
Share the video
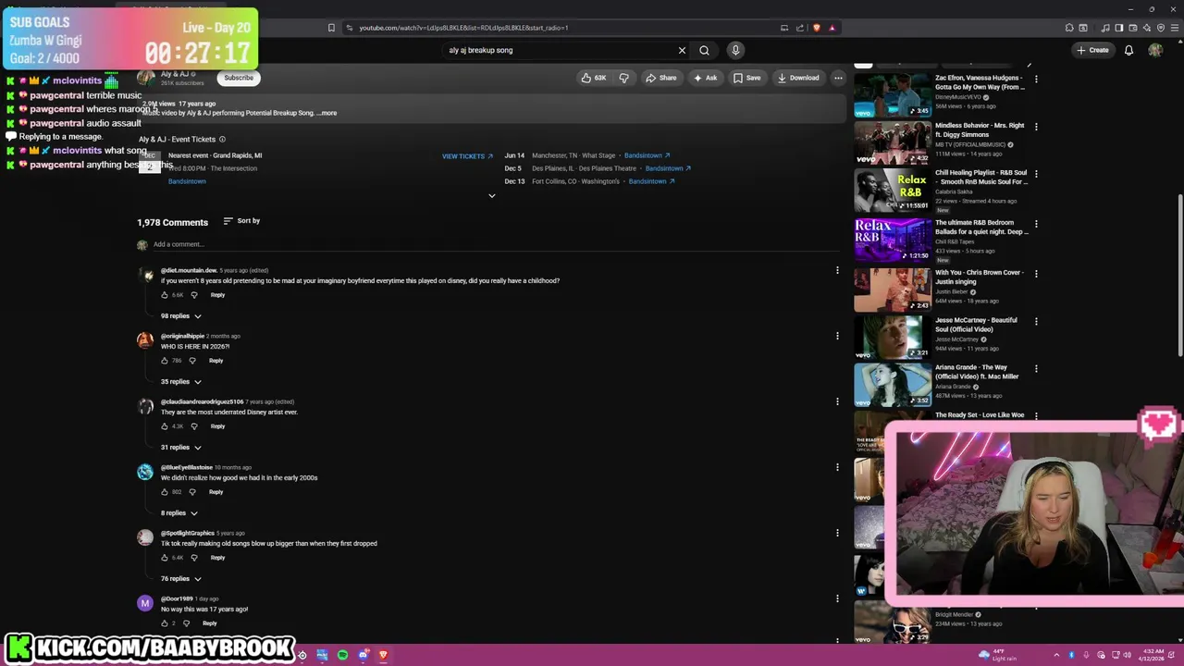click(x=660, y=78)
